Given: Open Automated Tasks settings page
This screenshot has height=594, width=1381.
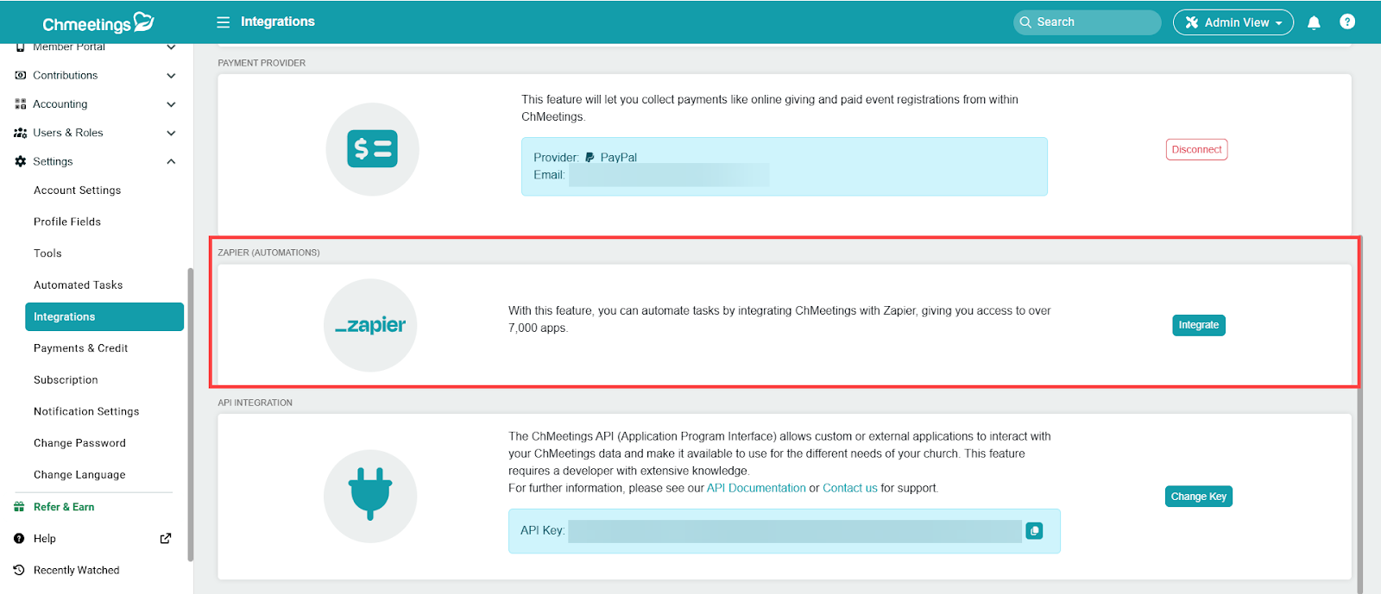Looking at the screenshot, I should [78, 285].
